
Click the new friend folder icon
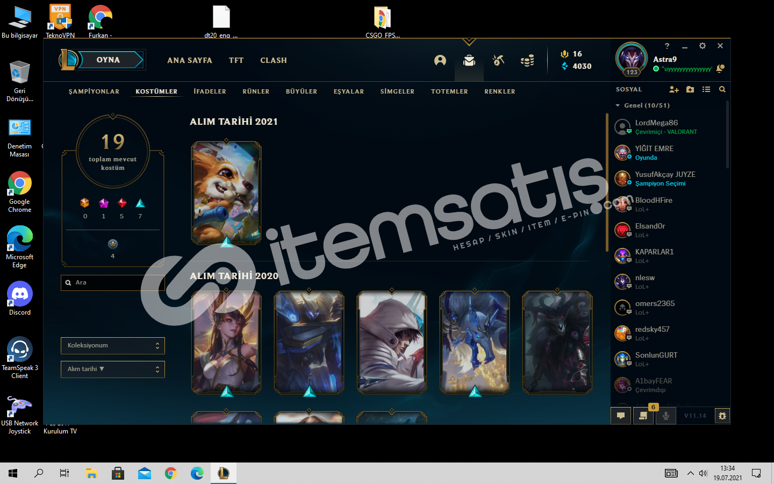pyautogui.click(x=690, y=89)
